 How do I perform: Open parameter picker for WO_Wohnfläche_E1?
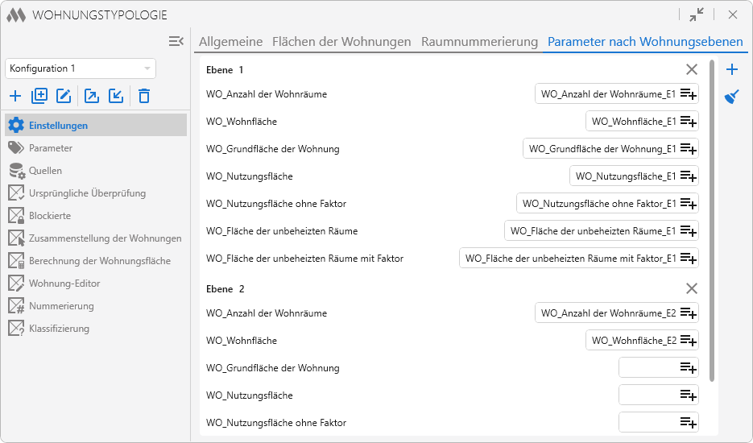[x=689, y=122]
